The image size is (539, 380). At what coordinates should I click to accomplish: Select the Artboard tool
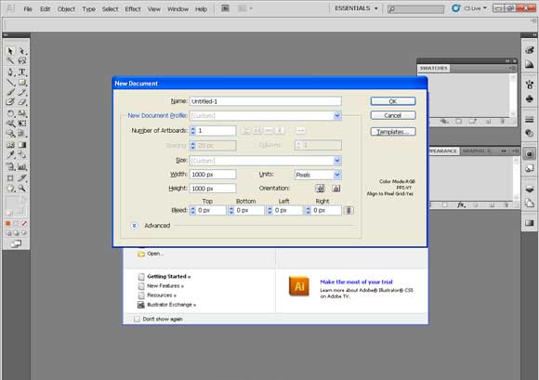pos(10,178)
